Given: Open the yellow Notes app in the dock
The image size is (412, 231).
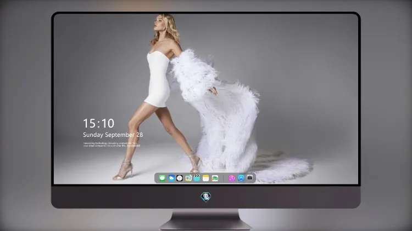Looking at the screenshot, I should tap(206, 178).
